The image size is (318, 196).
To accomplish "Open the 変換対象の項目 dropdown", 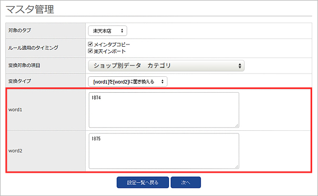I will tap(166, 66).
